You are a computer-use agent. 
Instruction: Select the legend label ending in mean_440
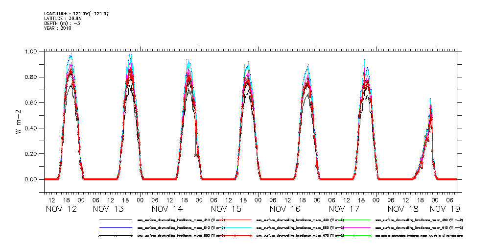point(300,220)
